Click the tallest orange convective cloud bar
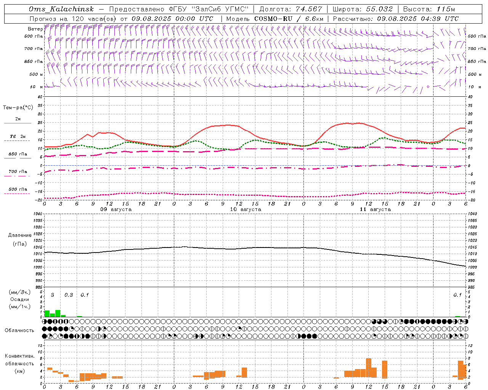Image resolution: width=488 pixels, height=390 pixels. point(369,368)
